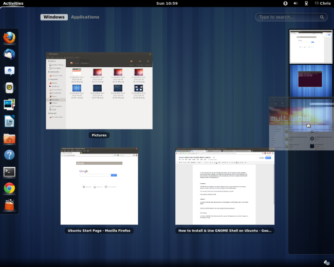Open Ubuntu Software Center bag icon
The height and width of the screenshot is (267, 334).
click(x=9, y=205)
